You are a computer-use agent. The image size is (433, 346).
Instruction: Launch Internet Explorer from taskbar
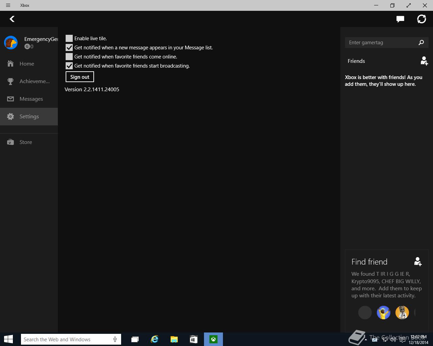[155, 339]
